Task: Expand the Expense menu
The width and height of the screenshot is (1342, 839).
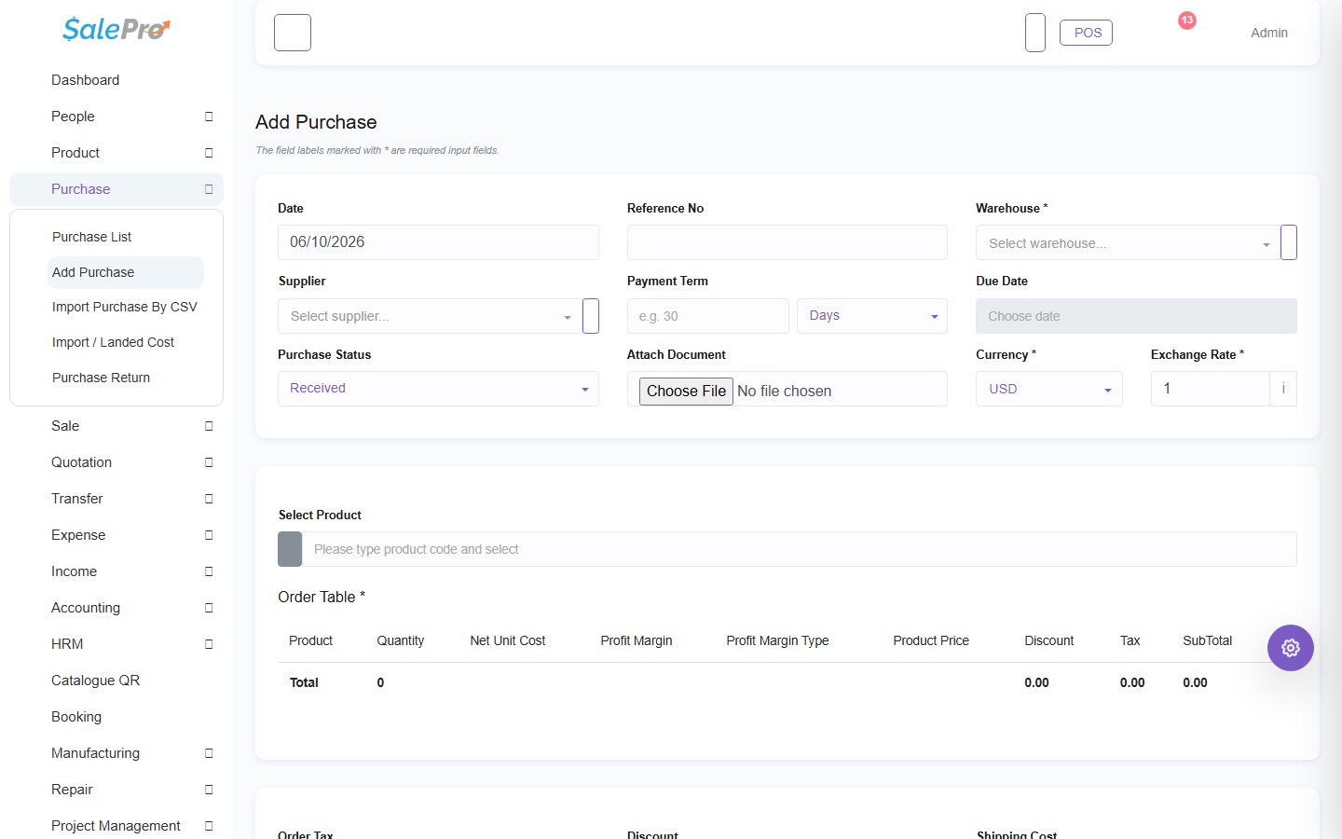Action: coord(116,535)
